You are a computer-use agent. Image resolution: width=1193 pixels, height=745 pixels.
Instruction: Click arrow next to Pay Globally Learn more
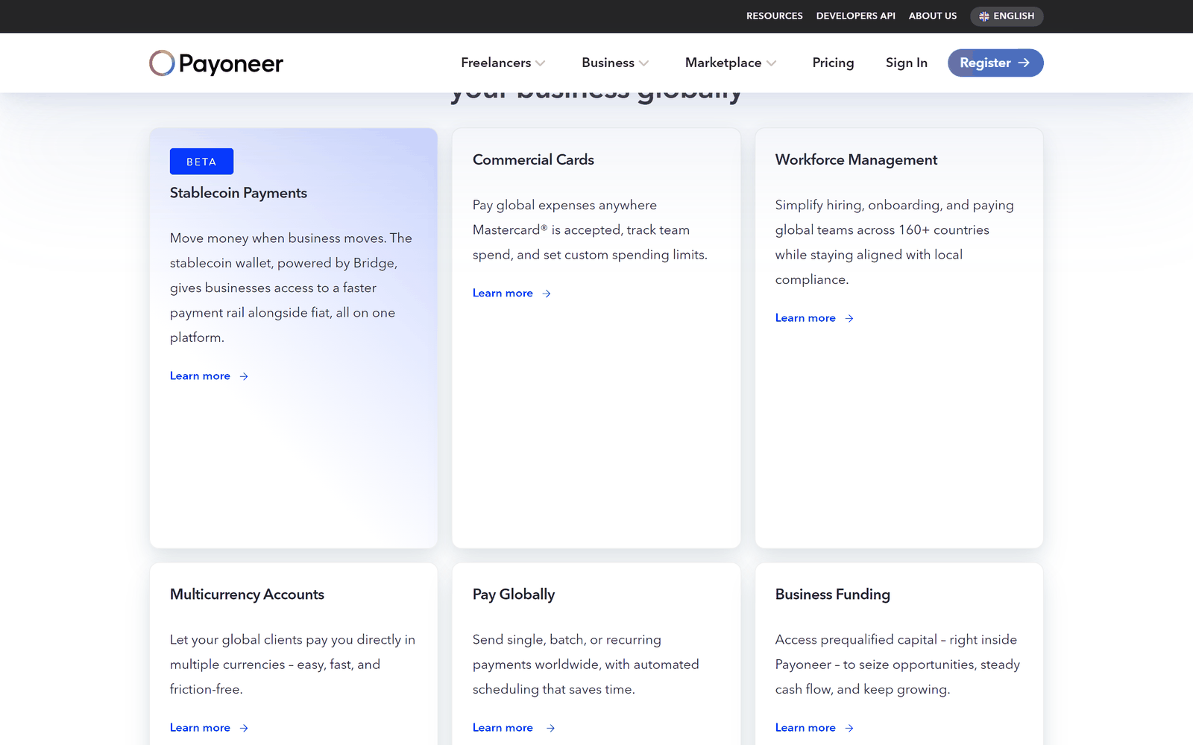550,728
